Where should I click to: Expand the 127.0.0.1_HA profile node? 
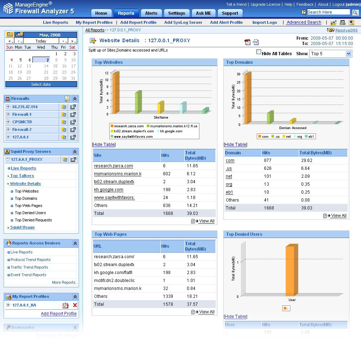tap(8, 305)
